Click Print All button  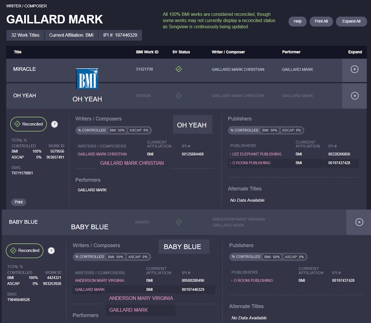click(x=321, y=21)
